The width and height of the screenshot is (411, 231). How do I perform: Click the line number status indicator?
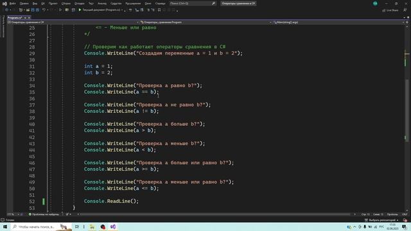point(365,214)
